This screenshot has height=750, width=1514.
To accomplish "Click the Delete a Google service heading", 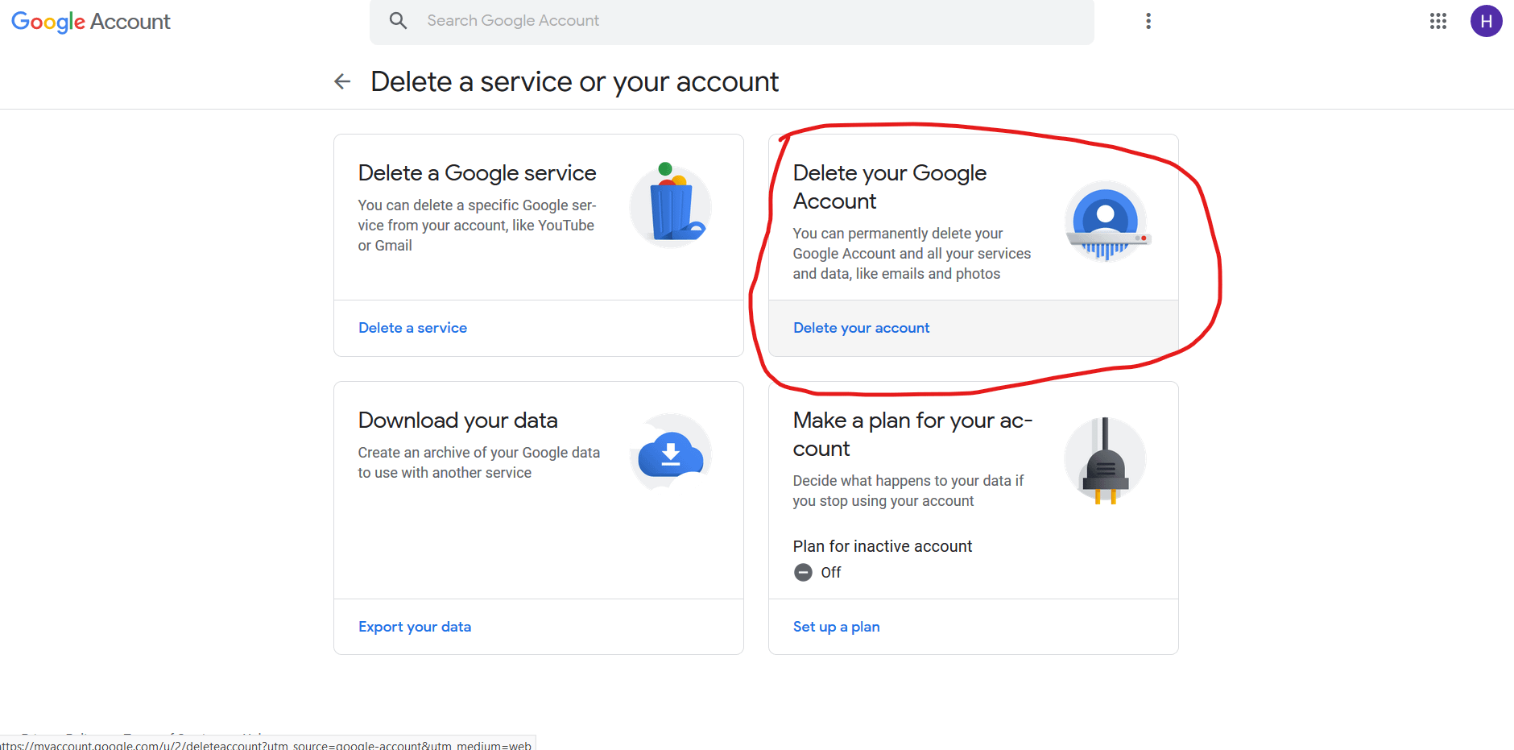I will click(477, 173).
